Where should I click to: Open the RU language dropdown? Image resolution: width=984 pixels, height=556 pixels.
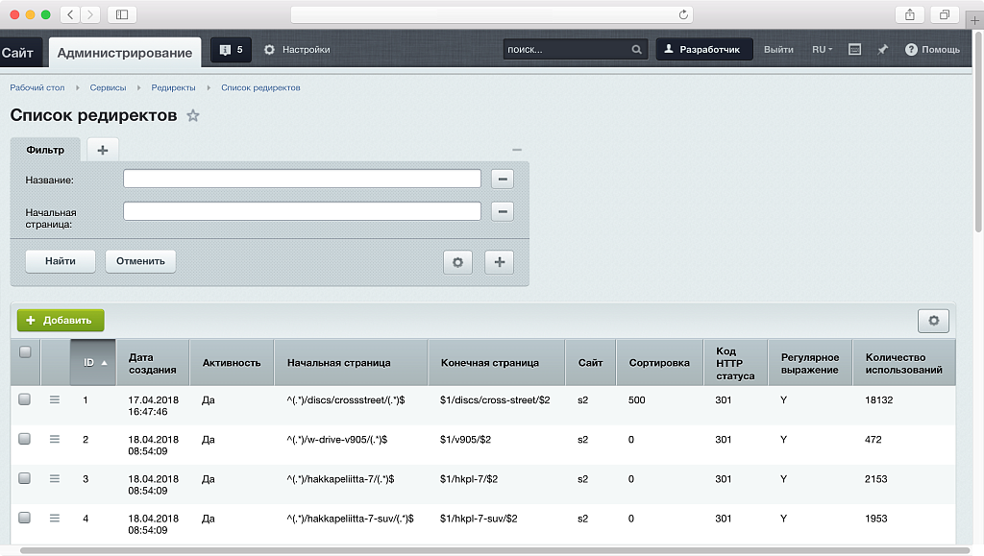pos(822,49)
